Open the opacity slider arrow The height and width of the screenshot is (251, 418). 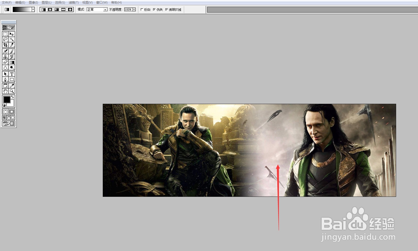coord(134,10)
